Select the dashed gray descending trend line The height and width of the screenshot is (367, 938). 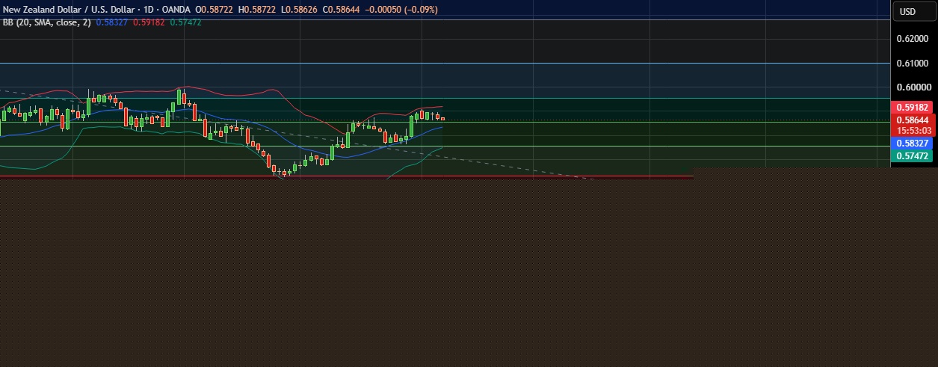click(x=299, y=135)
